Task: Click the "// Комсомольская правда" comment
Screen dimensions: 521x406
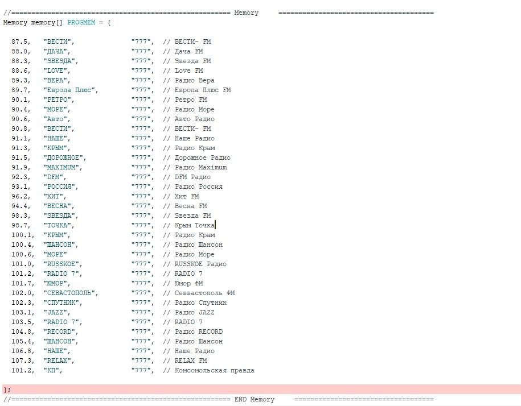Action: click(x=208, y=370)
